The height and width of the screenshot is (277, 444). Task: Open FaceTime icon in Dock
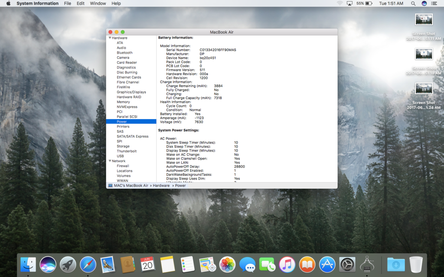[267, 265]
